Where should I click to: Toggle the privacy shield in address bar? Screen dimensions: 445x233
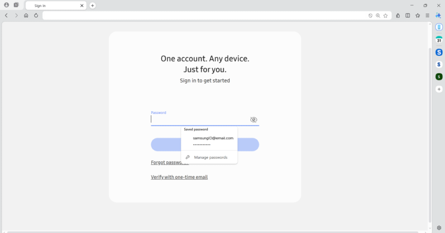click(x=370, y=16)
